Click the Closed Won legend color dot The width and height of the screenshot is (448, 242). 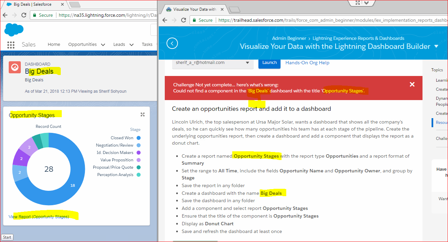[x=139, y=138]
